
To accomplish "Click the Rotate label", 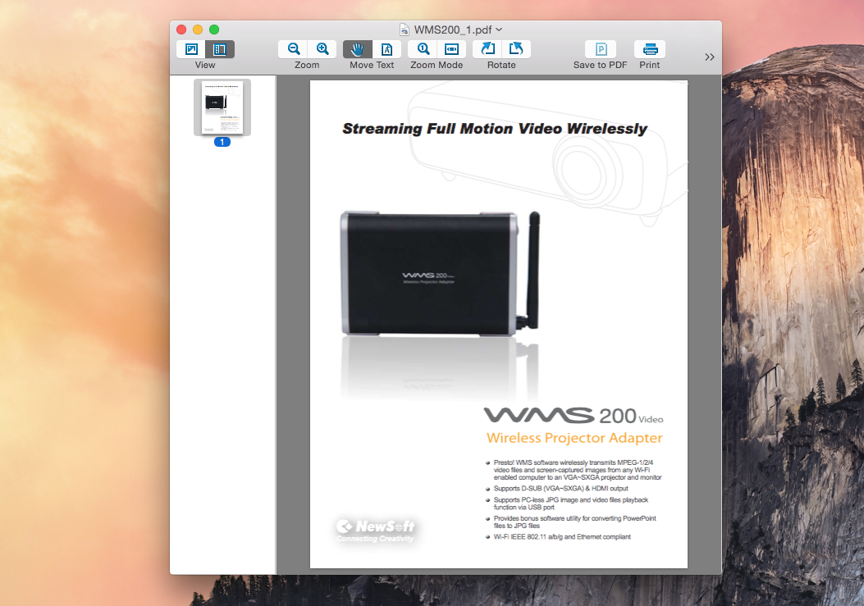I will [501, 65].
